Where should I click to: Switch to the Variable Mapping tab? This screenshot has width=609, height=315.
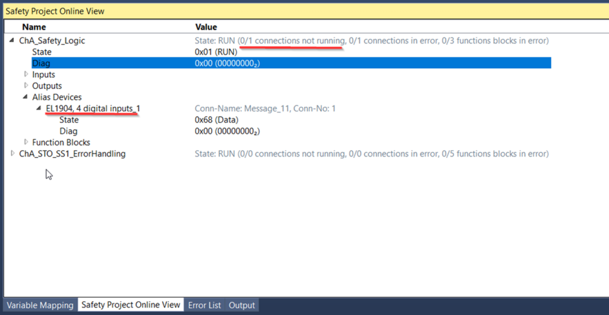click(40, 305)
